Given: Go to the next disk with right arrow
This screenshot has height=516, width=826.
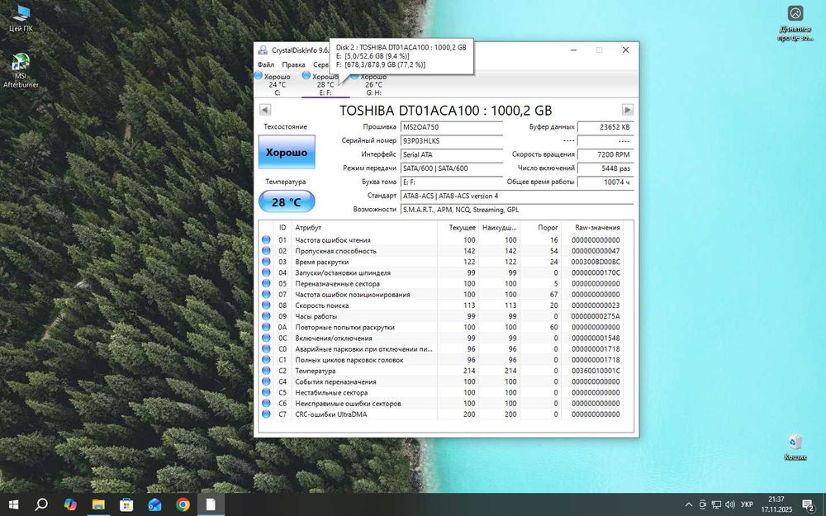Looking at the screenshot, I should pyautogui.click(x=628, y=110).
